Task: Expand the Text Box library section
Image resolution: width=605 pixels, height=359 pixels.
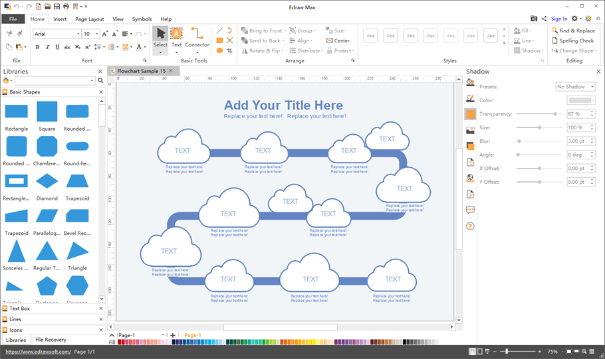Action: (20, 309)
